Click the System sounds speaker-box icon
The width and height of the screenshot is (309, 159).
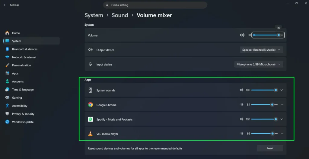90,90
